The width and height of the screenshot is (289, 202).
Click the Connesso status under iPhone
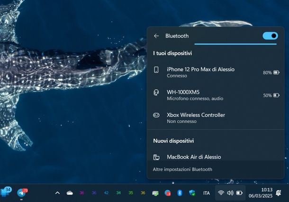coord(177,76)
